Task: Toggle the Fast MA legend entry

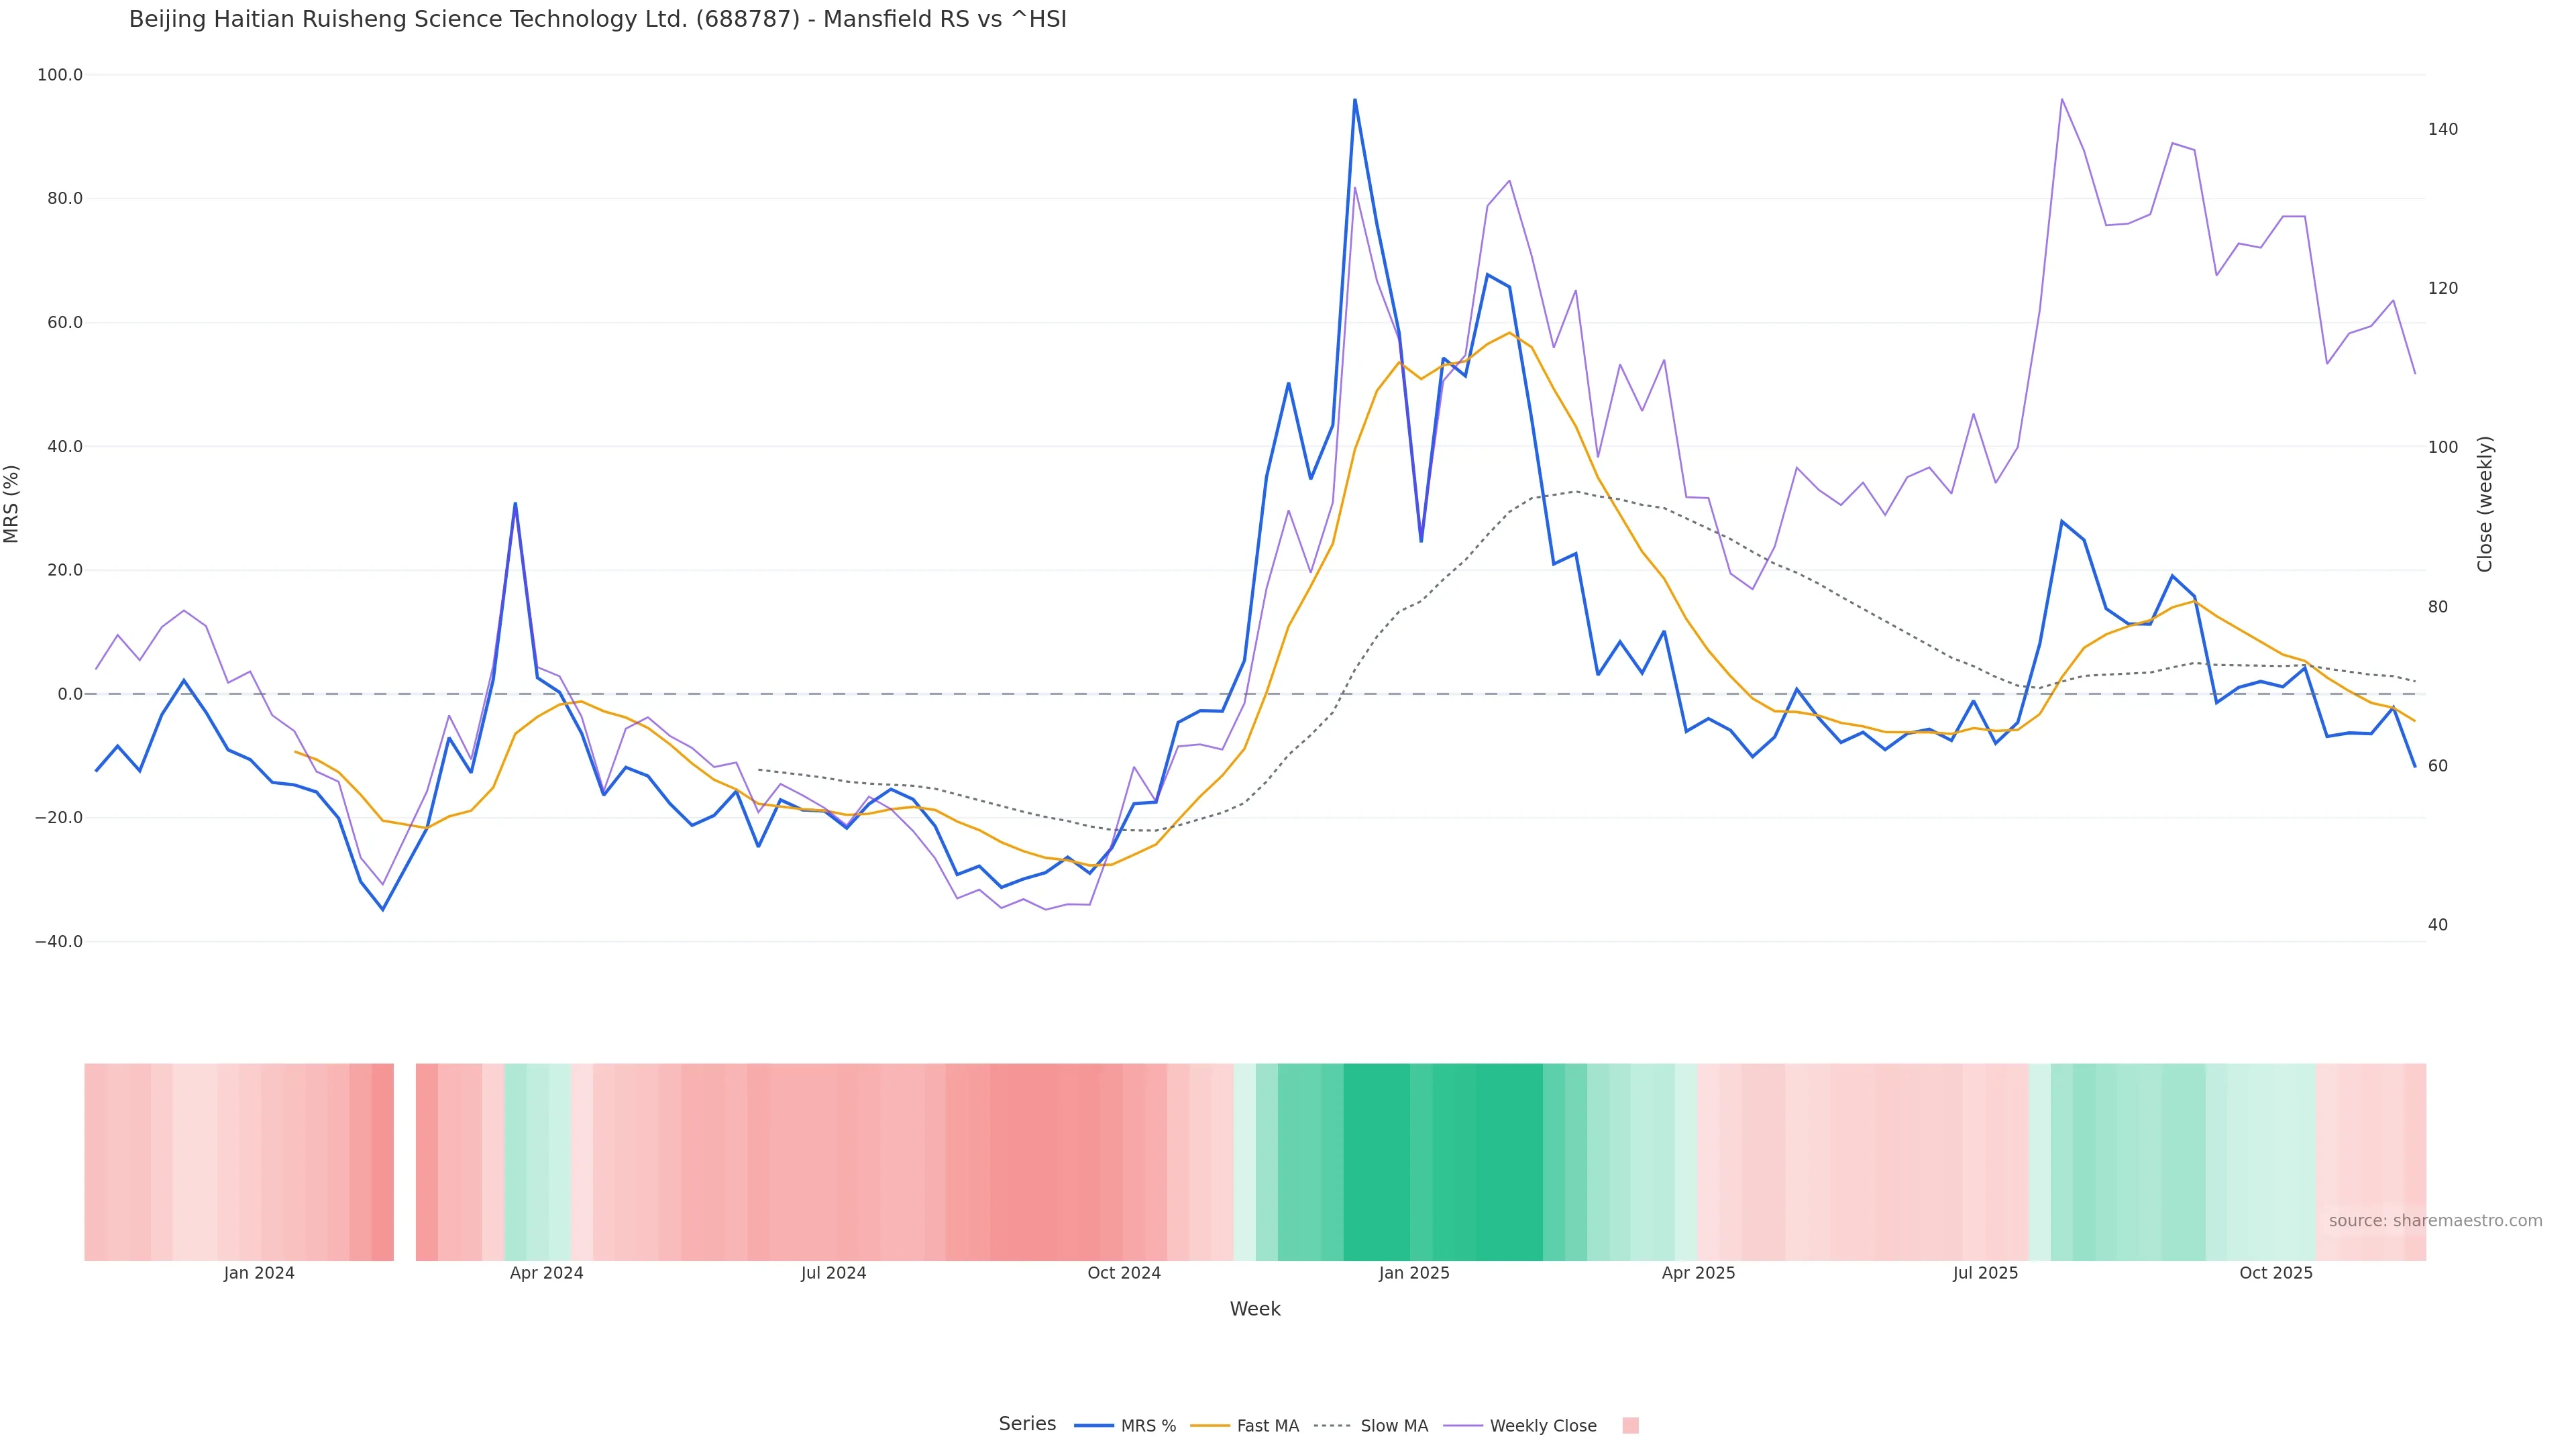Action: [1267, 1426]
